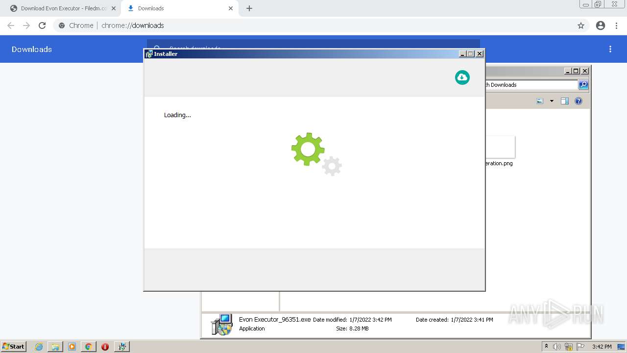
Task: Bookmark this page with the star icon
Action: 581,25
